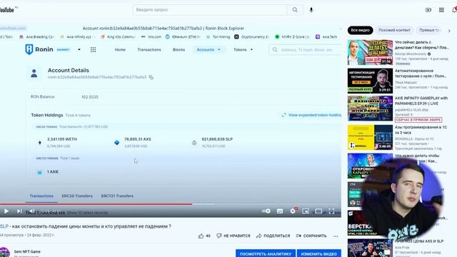
Task: Select the 3,341.195 WETH holding text
Action: [62, 139]
